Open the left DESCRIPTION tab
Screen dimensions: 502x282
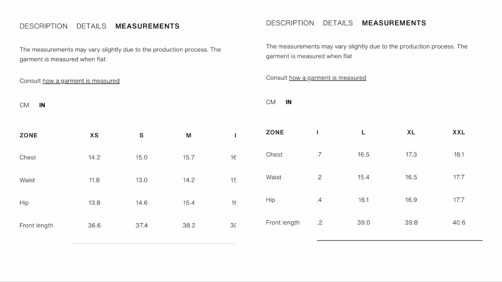coord(44,26)
